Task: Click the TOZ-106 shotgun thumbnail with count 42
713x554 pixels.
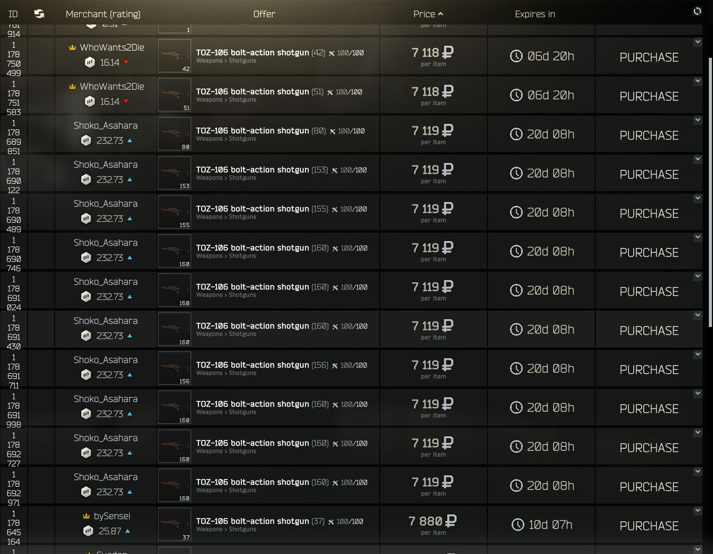Action: [174, 56]
